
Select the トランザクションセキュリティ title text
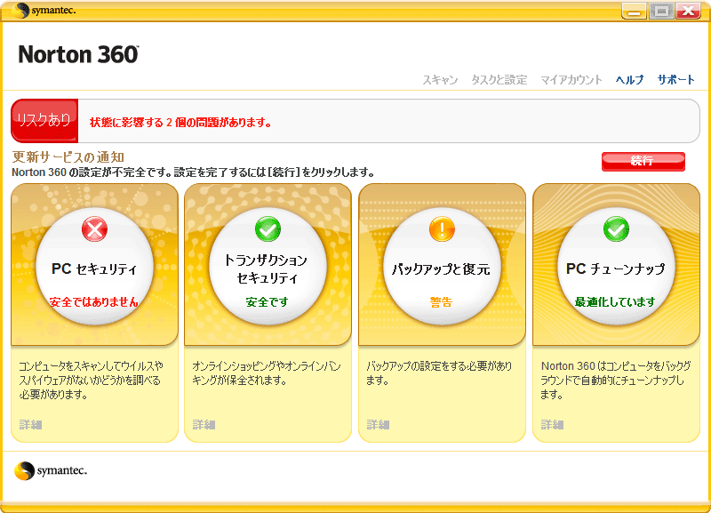tap(266, 269)
